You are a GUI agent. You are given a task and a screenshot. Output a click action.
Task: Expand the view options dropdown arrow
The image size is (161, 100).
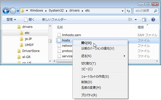click(136, 20)
